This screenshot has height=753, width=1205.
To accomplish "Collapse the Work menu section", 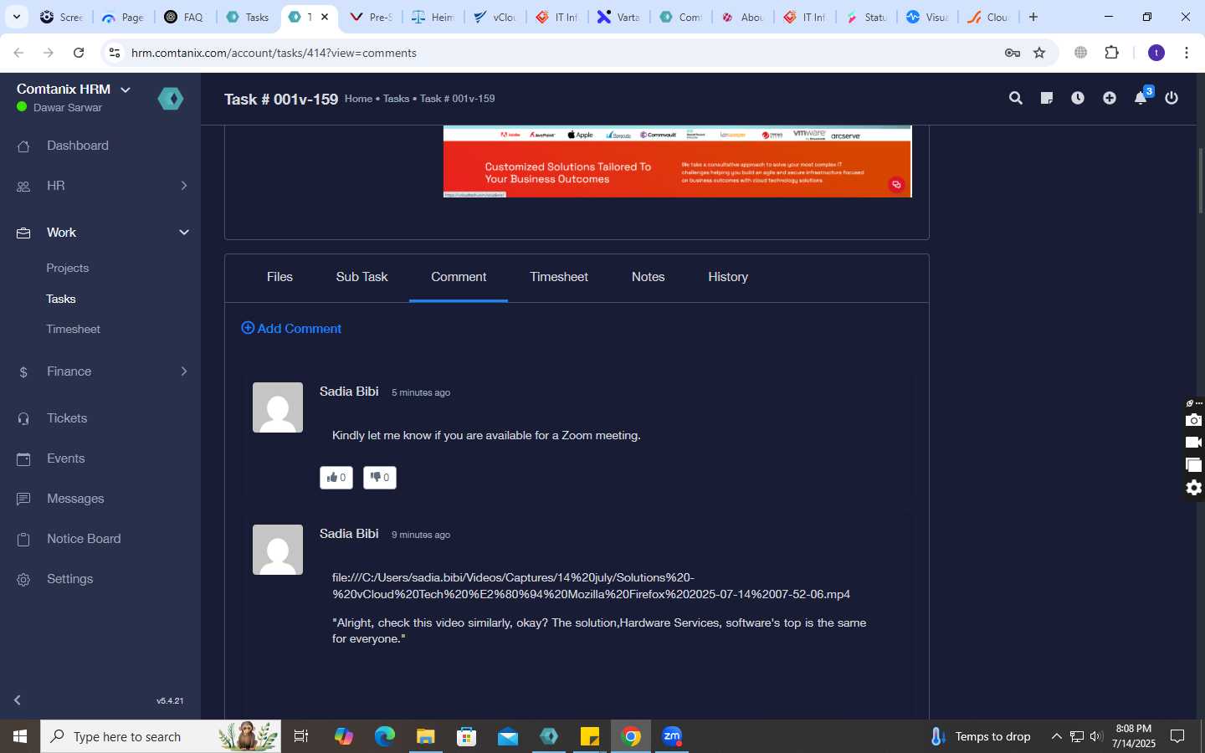I will coord(184,233).
